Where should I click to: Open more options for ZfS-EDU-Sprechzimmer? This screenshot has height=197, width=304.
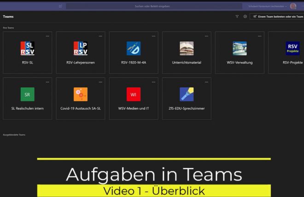pos(206,82)
